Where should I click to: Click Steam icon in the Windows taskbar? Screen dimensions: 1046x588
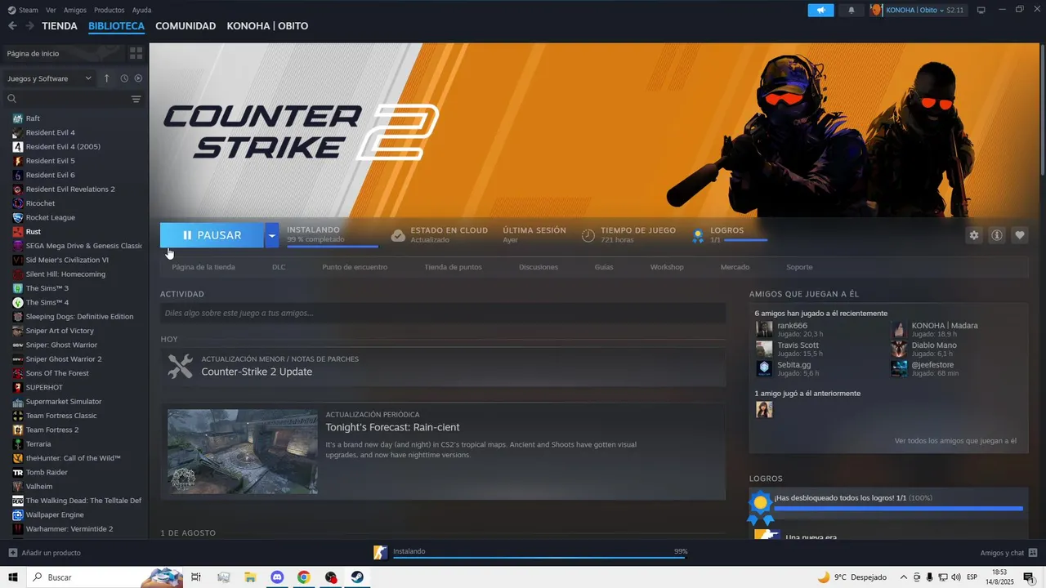(x=357, y=577)
